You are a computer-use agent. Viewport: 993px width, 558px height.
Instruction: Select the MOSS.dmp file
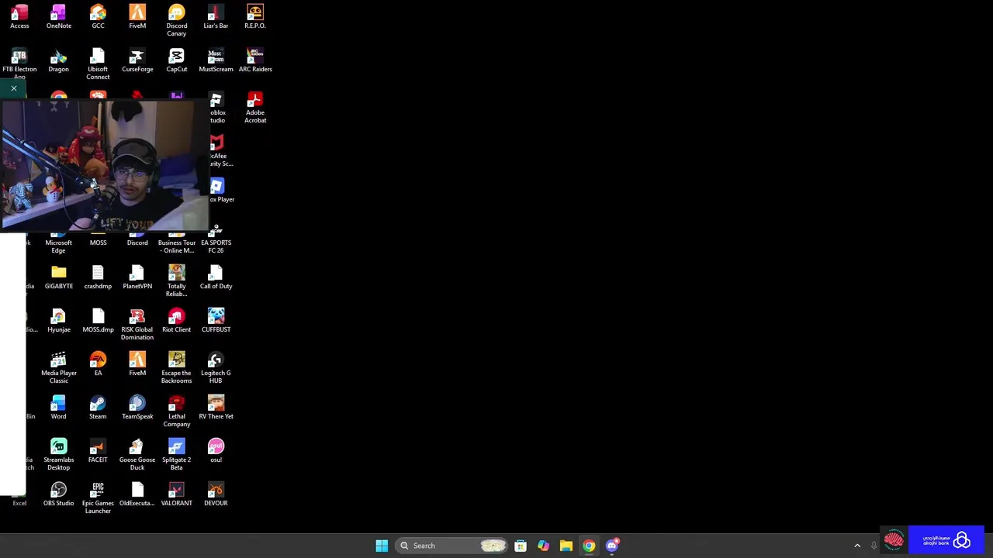98,320
